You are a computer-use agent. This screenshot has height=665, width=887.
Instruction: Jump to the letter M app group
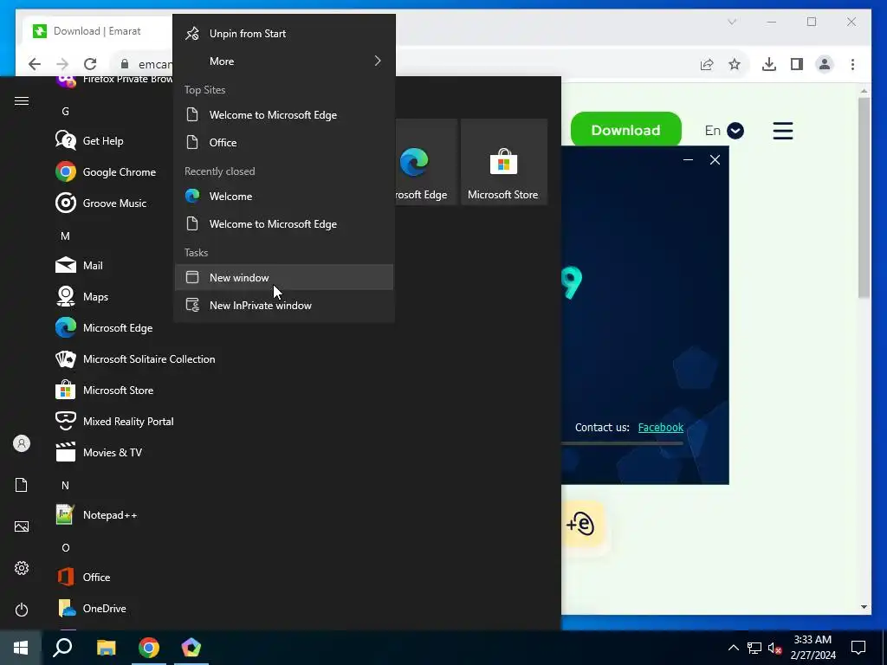click(66, 236)
